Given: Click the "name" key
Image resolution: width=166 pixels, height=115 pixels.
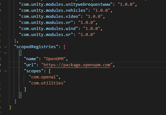Looking at the screenshot, I should click(31, 59).
